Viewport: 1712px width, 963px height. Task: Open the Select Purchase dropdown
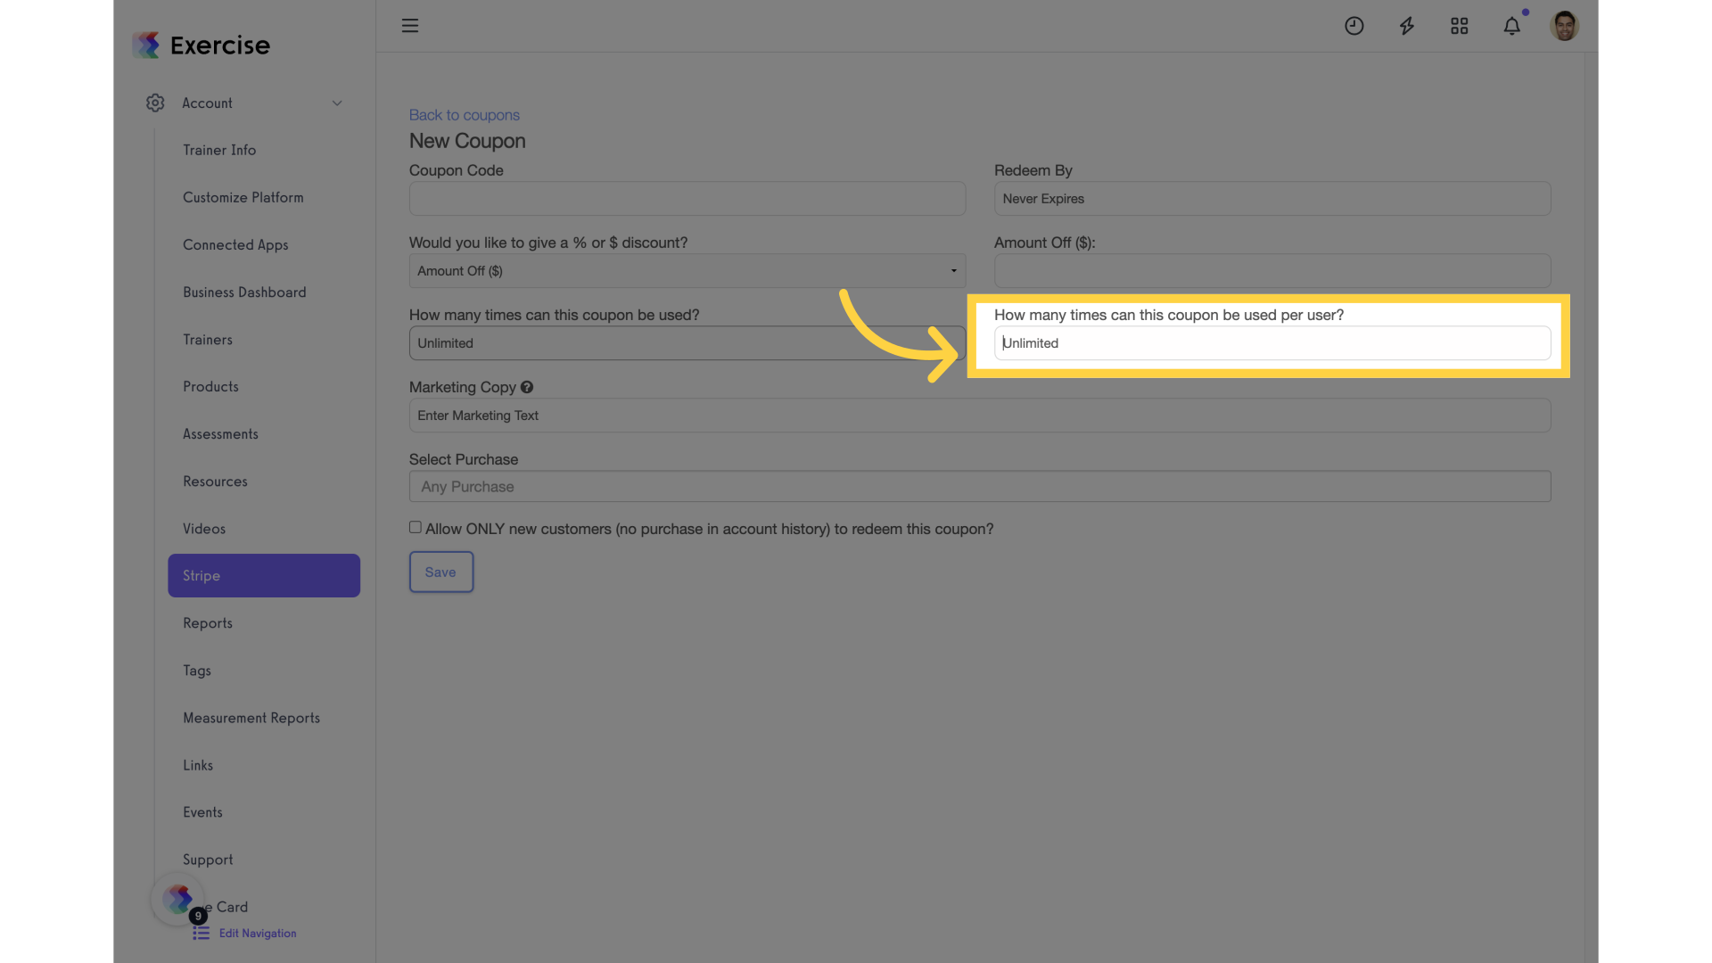(980, 487)
